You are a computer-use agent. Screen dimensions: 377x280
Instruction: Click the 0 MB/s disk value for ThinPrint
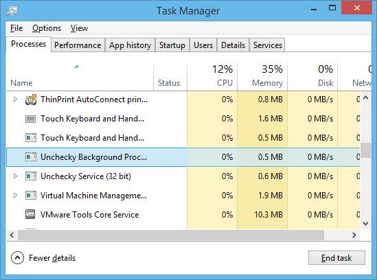point(320,100)
